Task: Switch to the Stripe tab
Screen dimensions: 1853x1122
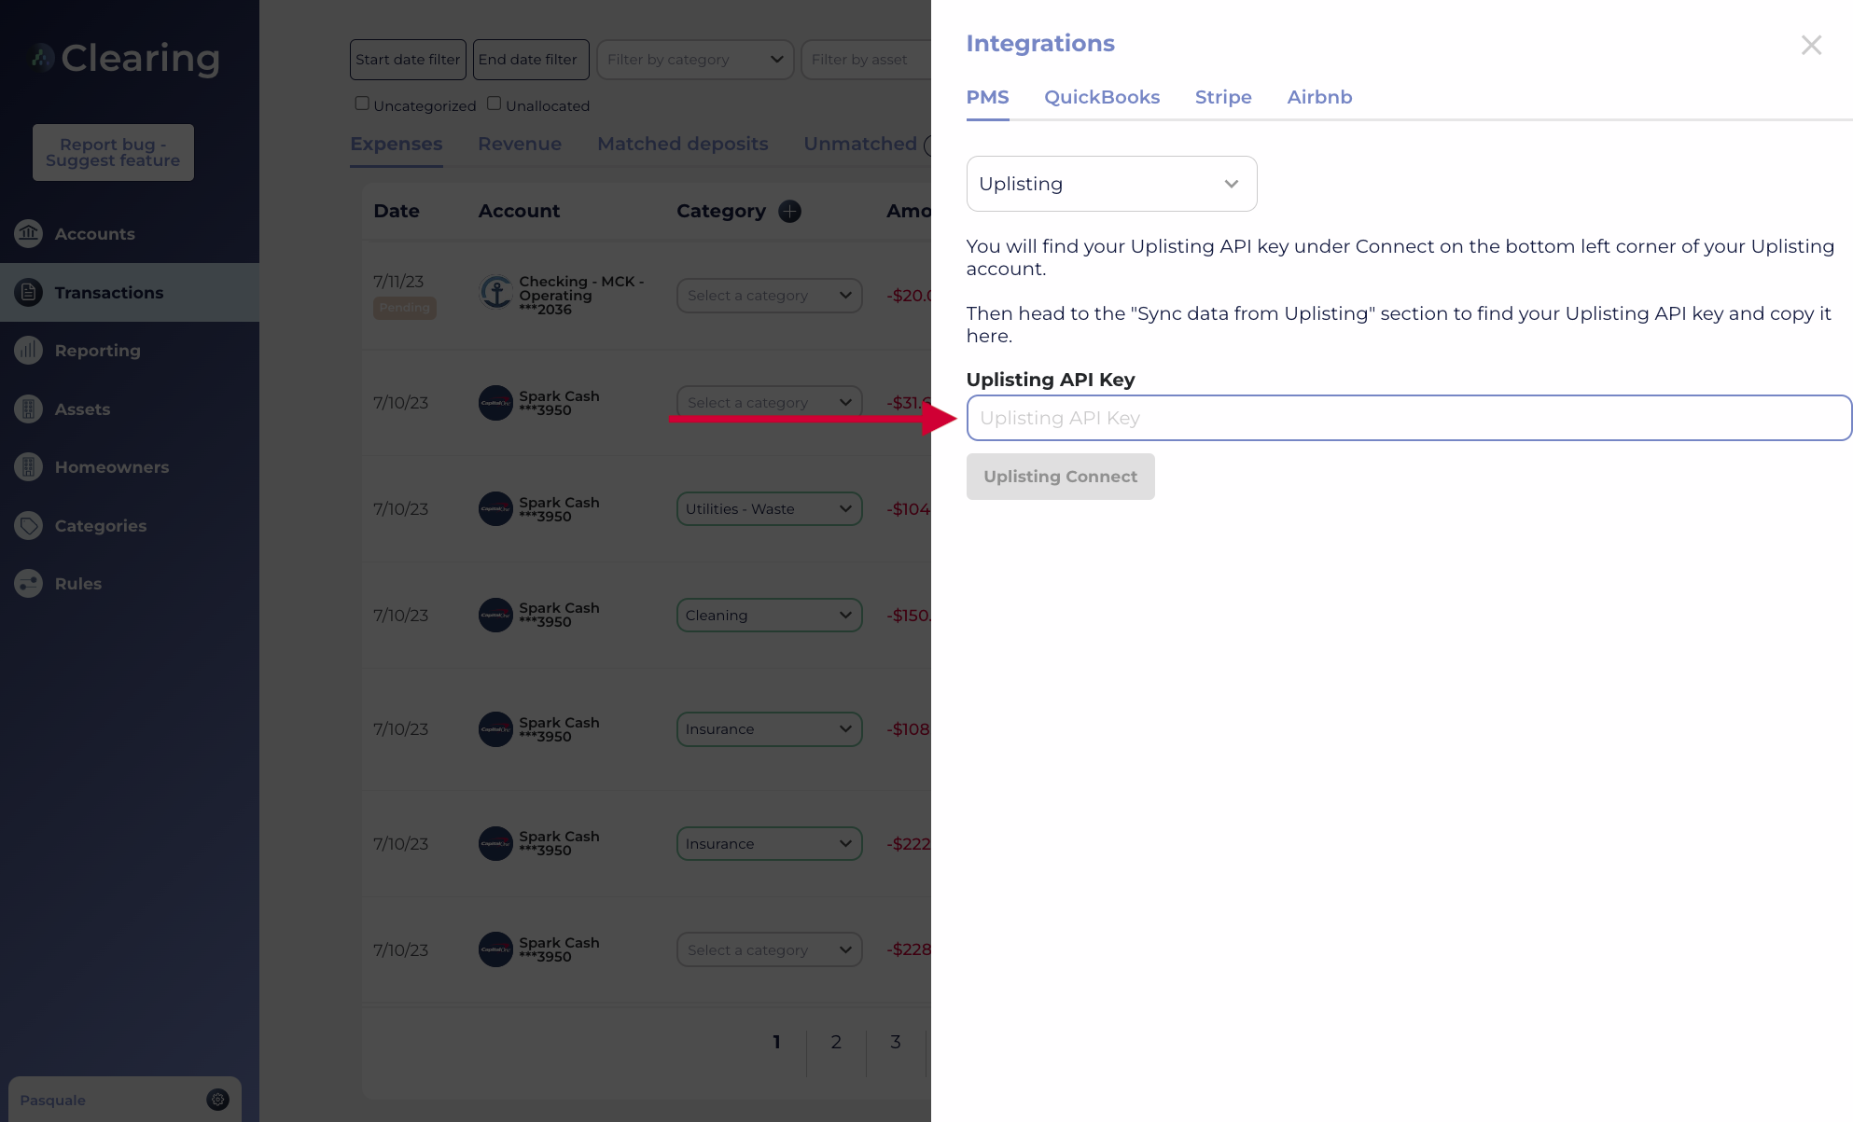Action: 1223,97
